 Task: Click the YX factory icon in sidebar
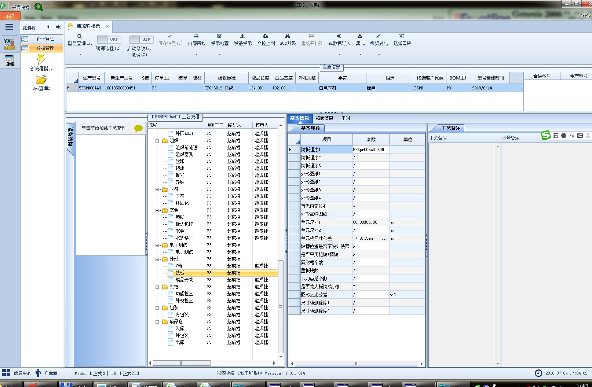[x=10, y=44]
